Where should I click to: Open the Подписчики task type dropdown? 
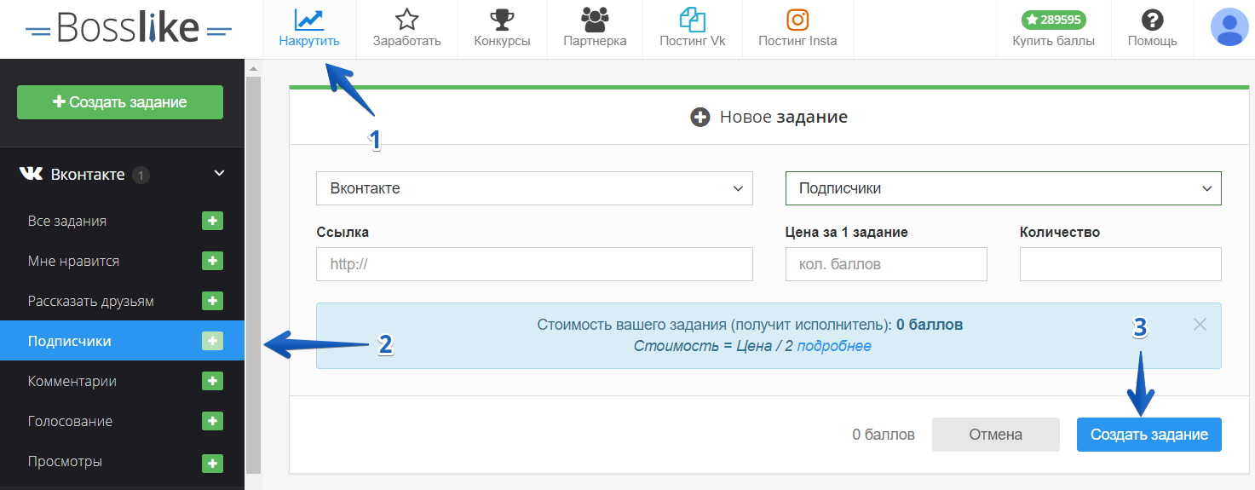point(1003,188)
